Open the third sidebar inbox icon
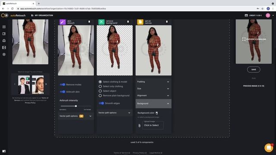The image size is (276, 155). (4, 40)
